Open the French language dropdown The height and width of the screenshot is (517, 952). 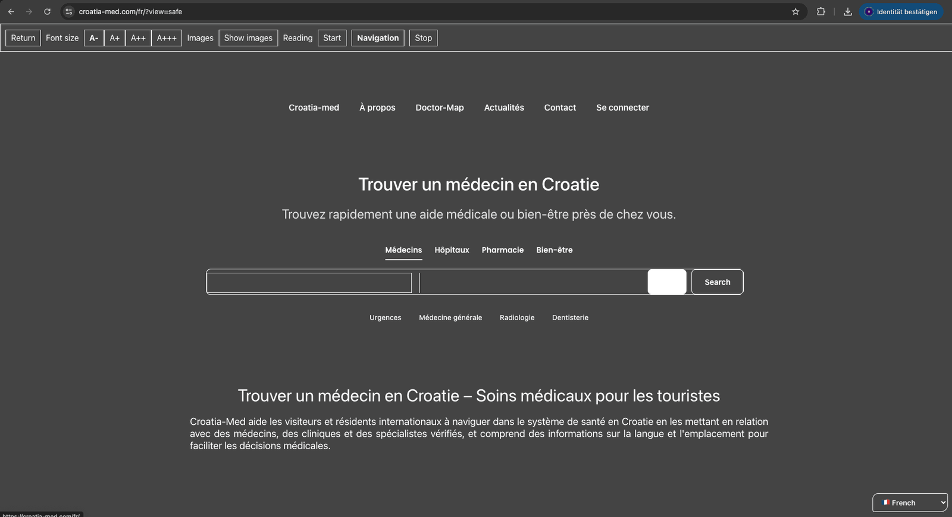coord(910,503)
